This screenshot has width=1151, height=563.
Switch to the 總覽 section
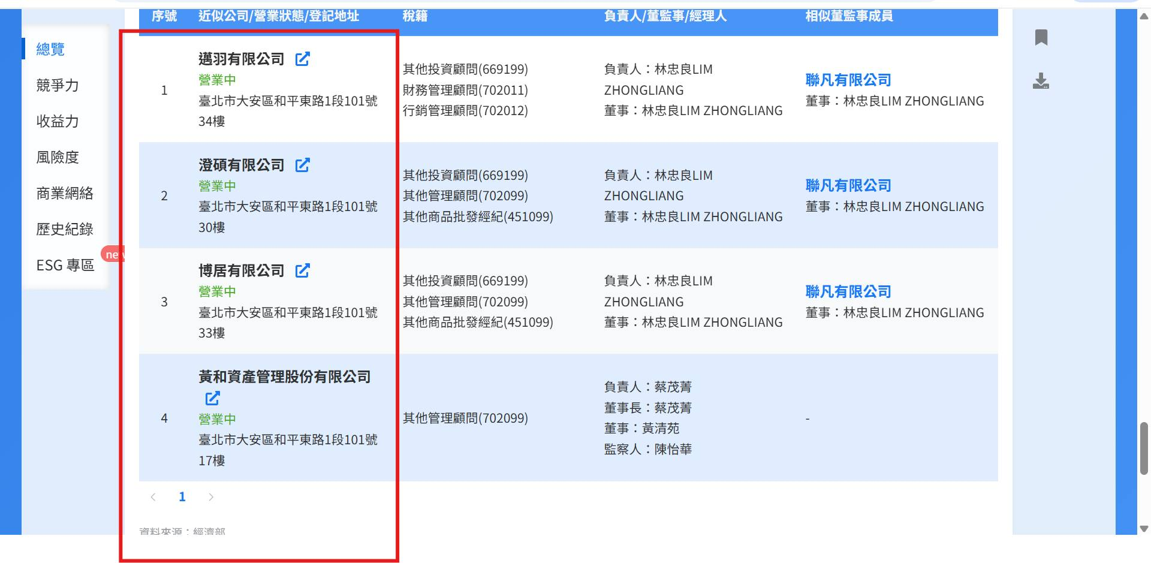coord(51,49)
